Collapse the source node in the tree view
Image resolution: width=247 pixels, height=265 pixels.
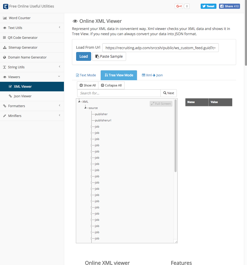coord(85,108)
